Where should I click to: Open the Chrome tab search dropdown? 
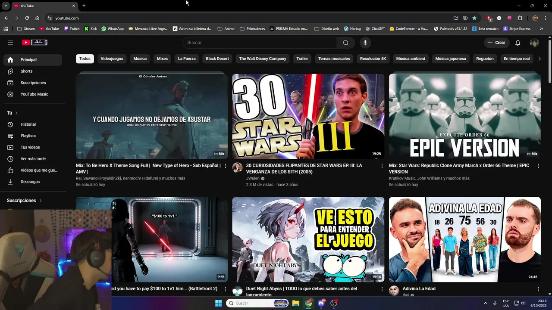point(6,6)
